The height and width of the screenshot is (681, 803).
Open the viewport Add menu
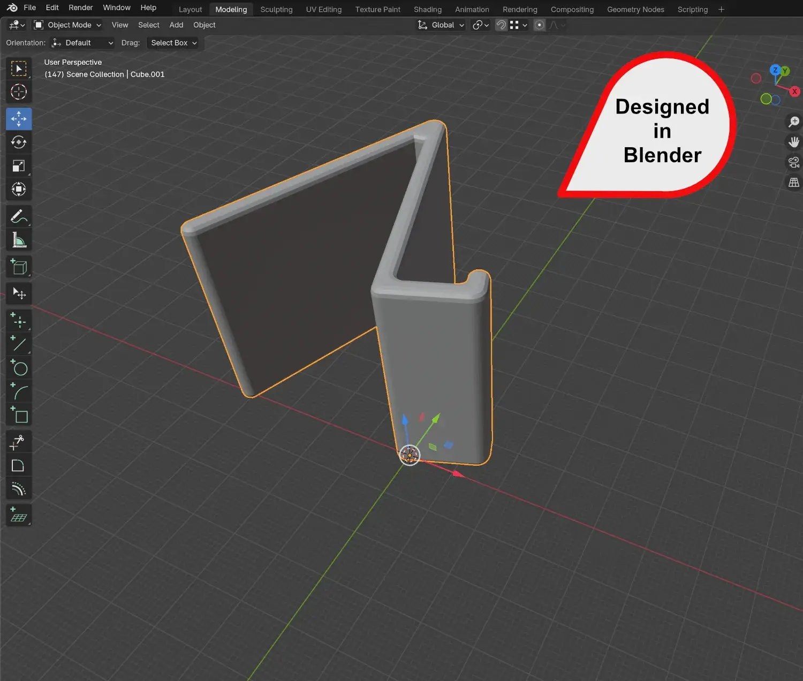coord(176,25)
